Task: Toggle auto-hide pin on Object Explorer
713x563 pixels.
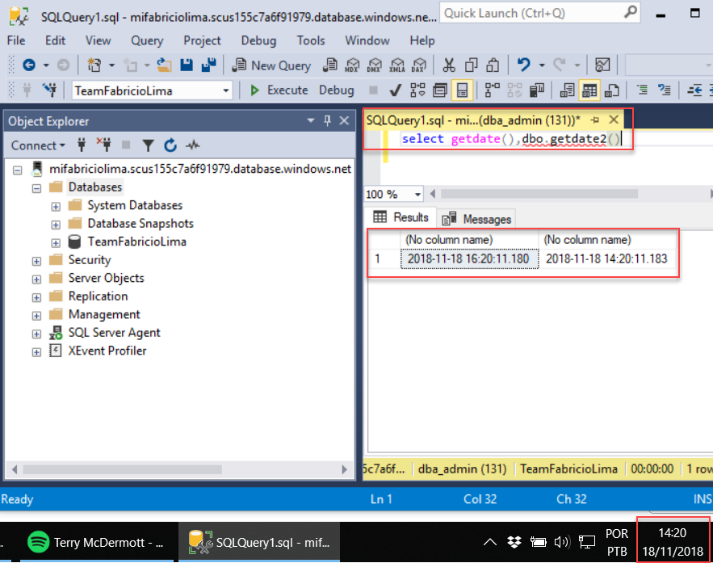Action: (x=327, y=121)
